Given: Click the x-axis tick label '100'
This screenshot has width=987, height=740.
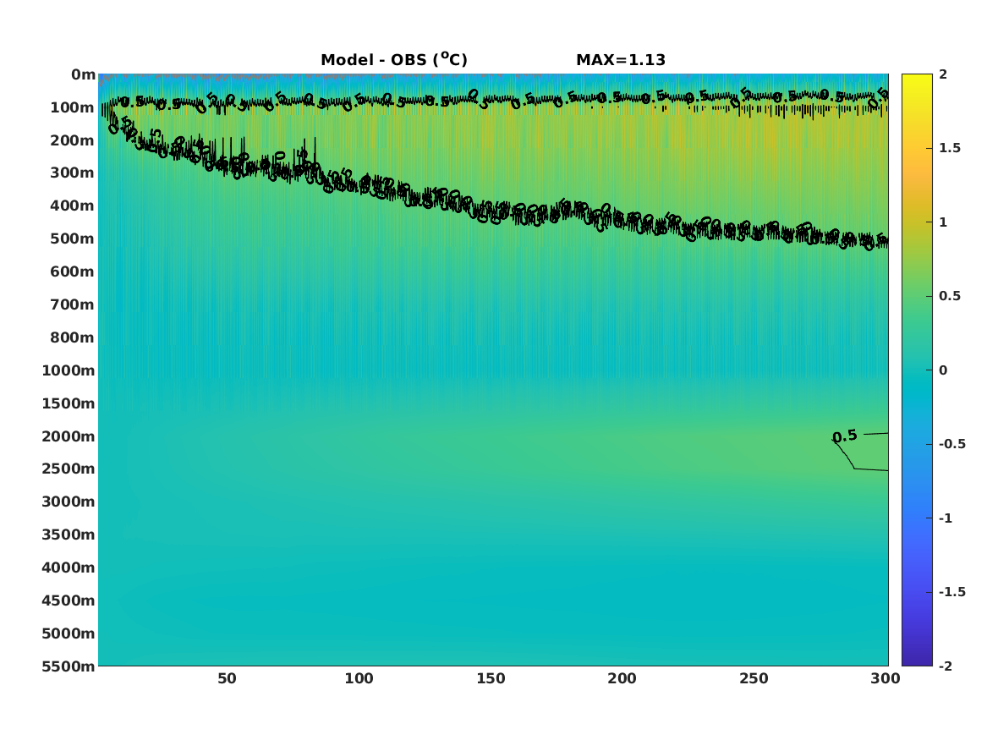Looking at the screenshot, I should tap(359, 679).
